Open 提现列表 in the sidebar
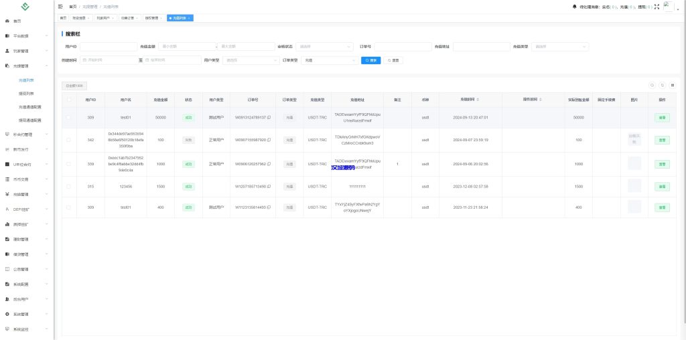 click(27, 94)
